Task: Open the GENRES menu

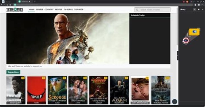Action: point(40,10)
